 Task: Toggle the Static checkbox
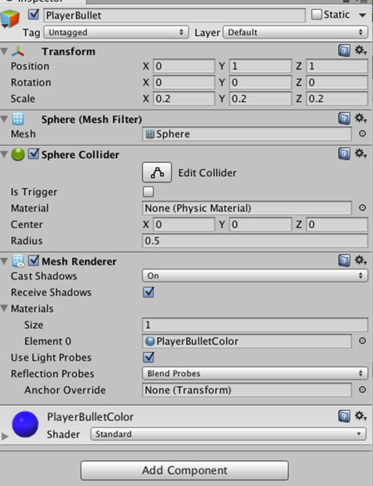pyautogui.click(x=316, y=14)
